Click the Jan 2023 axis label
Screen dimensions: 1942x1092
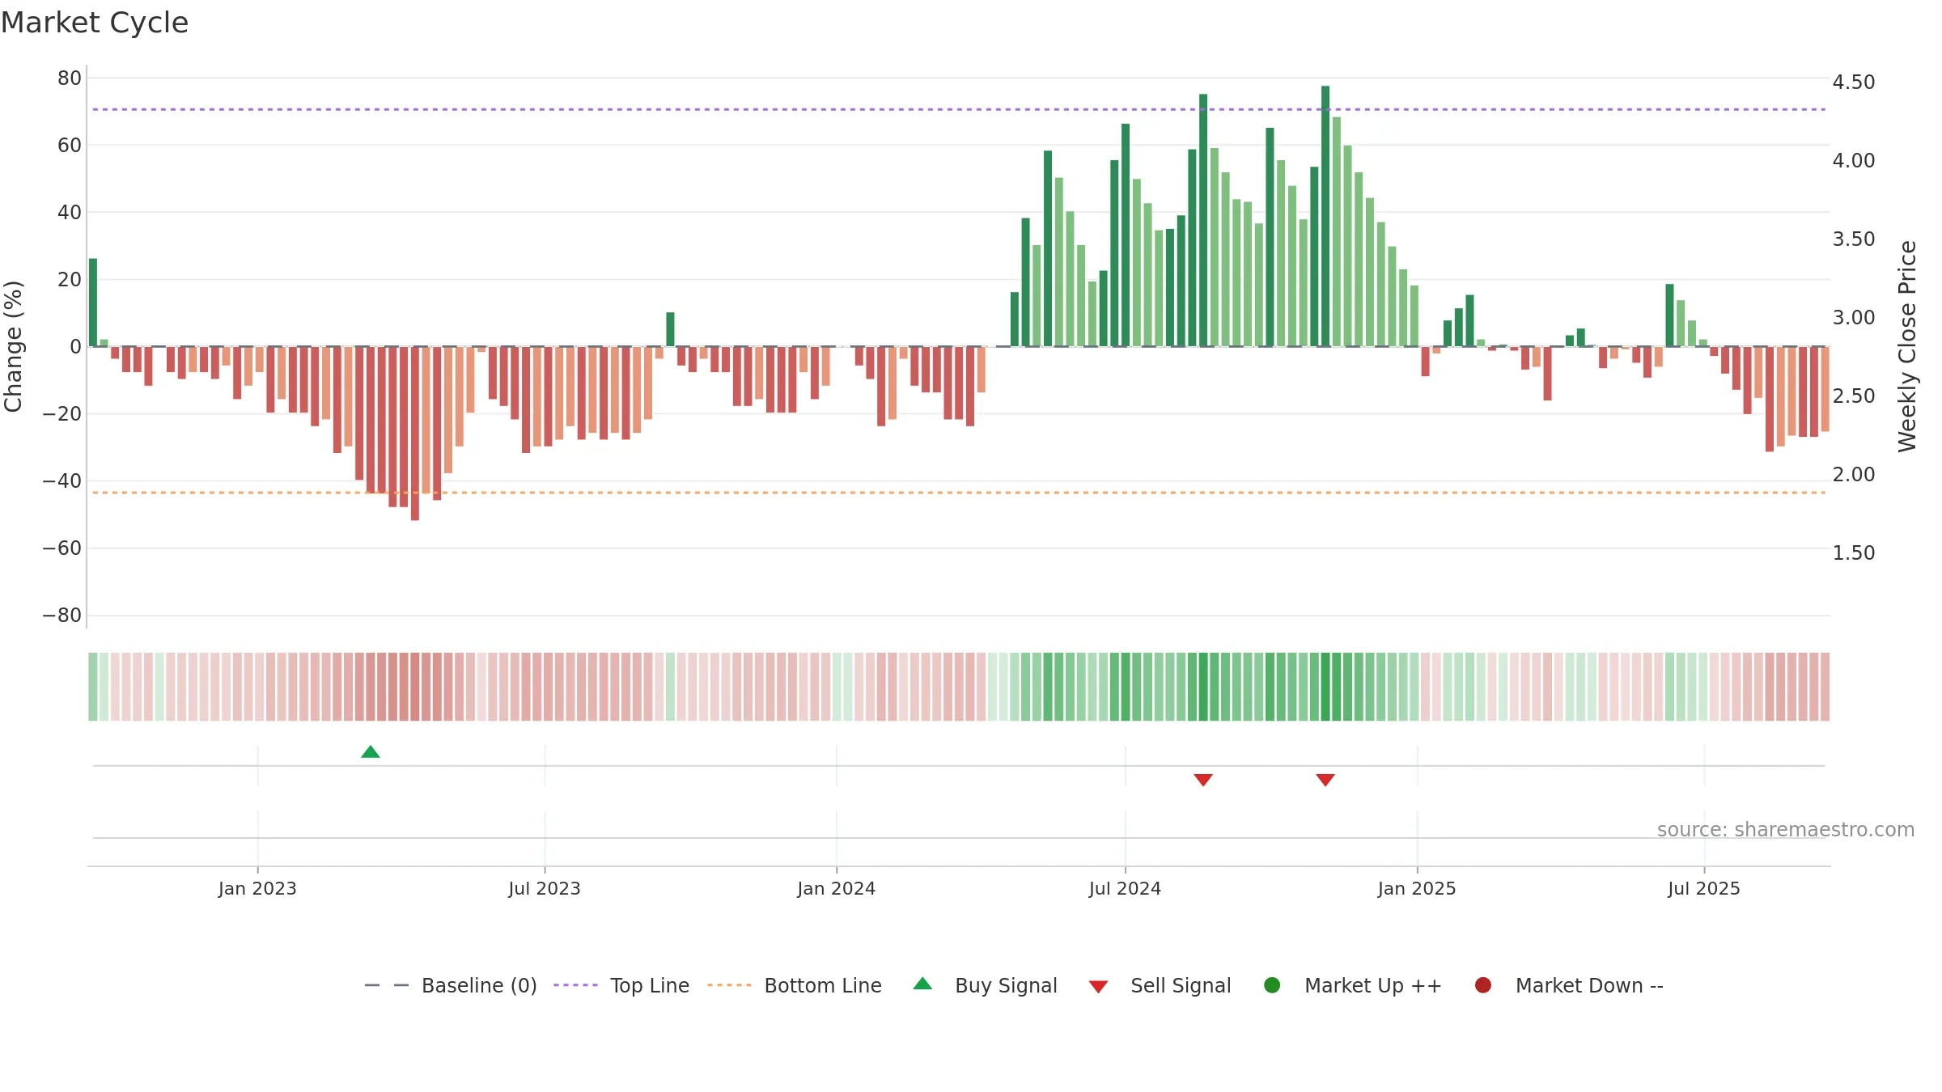[257, 888]
